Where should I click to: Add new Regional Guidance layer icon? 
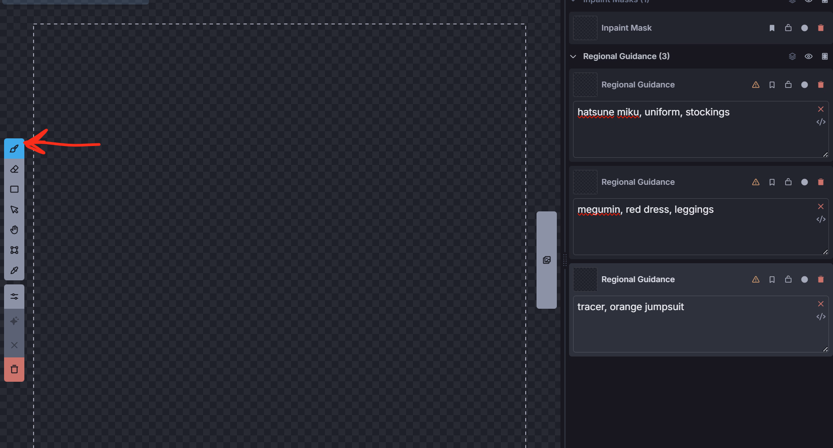coord(825,56)
